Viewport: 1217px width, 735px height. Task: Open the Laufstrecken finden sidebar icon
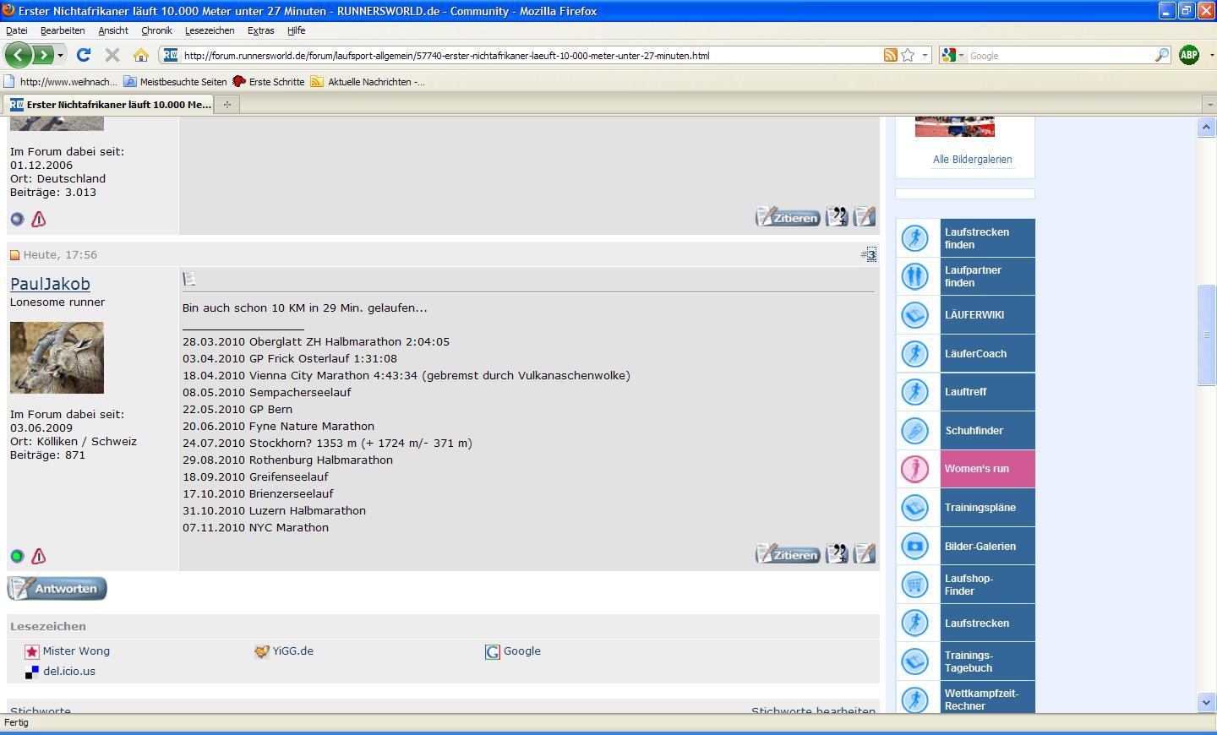pyautogui.click(x=915, y=238)
